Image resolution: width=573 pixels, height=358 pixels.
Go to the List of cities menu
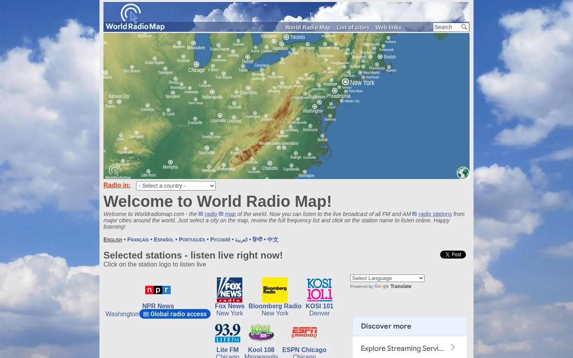point(353,27)
